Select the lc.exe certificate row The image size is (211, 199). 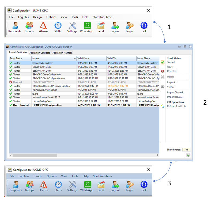pyautogui.click(x=84, y=93)
